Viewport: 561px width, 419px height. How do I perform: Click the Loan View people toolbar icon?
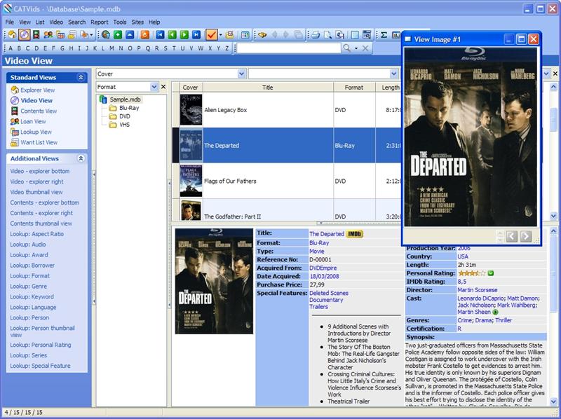pos(48,34)
